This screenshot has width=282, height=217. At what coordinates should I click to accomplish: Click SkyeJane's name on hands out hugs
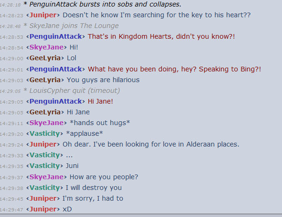[x=47, y=123]
